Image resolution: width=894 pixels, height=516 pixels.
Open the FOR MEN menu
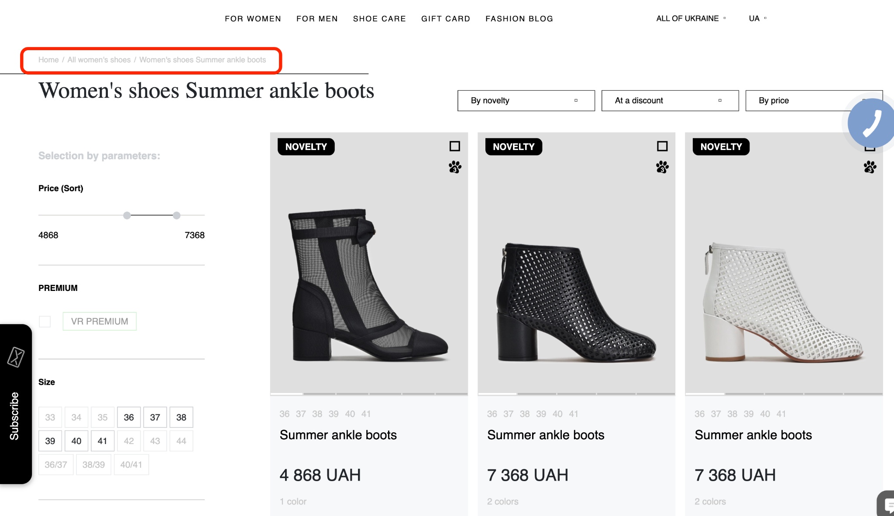click(x=317, y=19)
